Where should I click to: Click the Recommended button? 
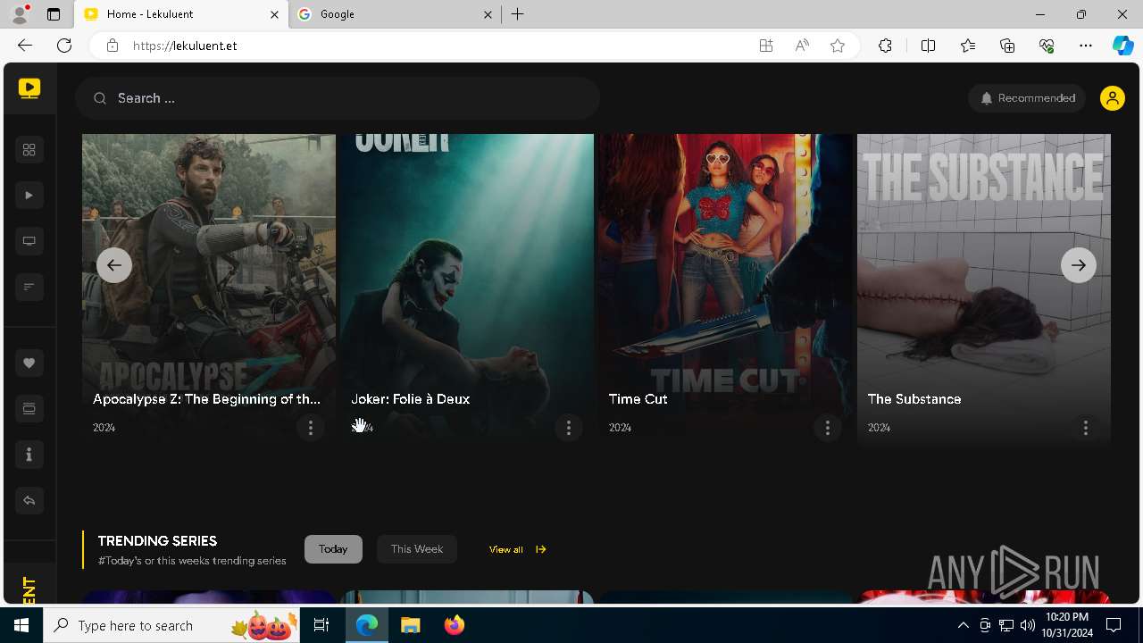pos(1027,98)
